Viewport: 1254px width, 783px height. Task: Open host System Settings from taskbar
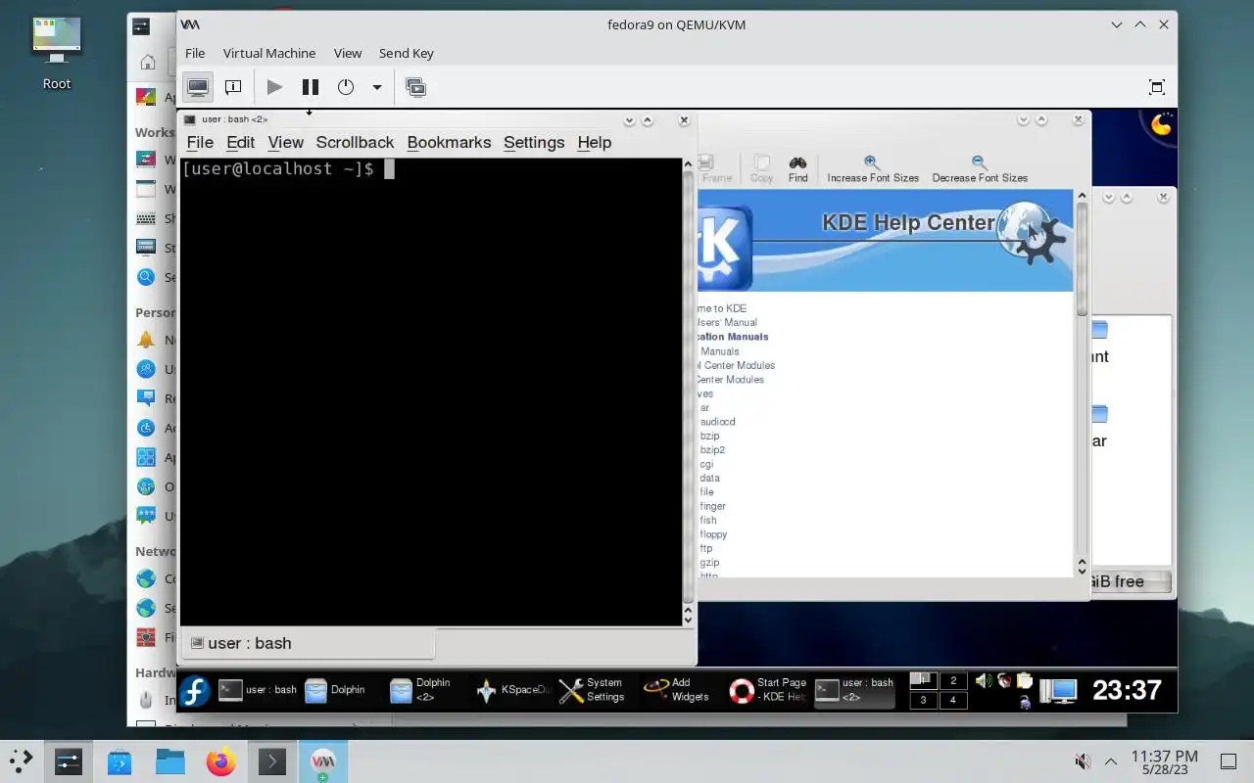tap(68, 761)
